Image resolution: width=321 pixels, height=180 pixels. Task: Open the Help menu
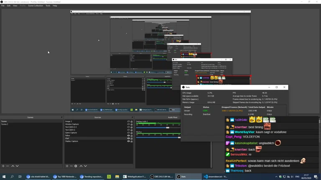tap(55, 6)
